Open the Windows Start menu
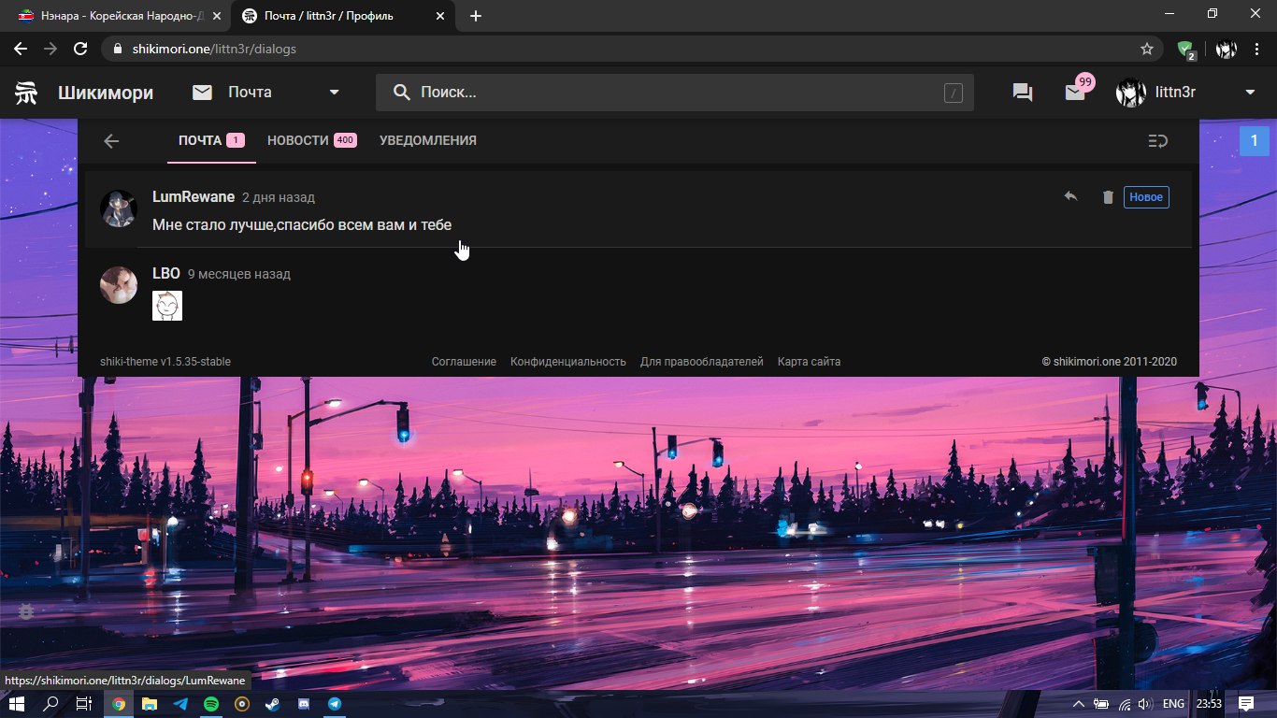 tap(17, 704)
